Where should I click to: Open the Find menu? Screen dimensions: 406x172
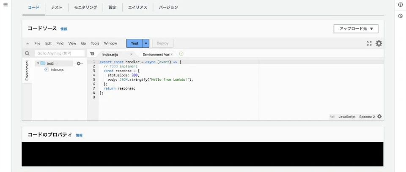coord(60,44)
